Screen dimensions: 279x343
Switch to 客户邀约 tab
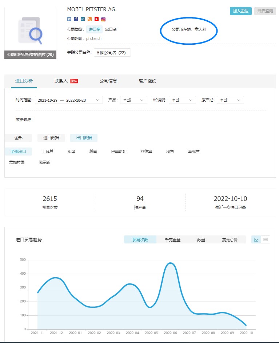coord(148,81)
